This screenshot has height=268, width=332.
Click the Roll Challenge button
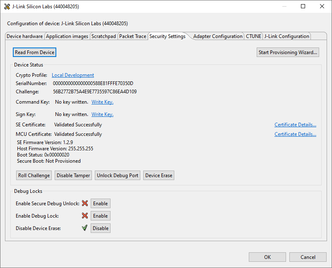34,175
